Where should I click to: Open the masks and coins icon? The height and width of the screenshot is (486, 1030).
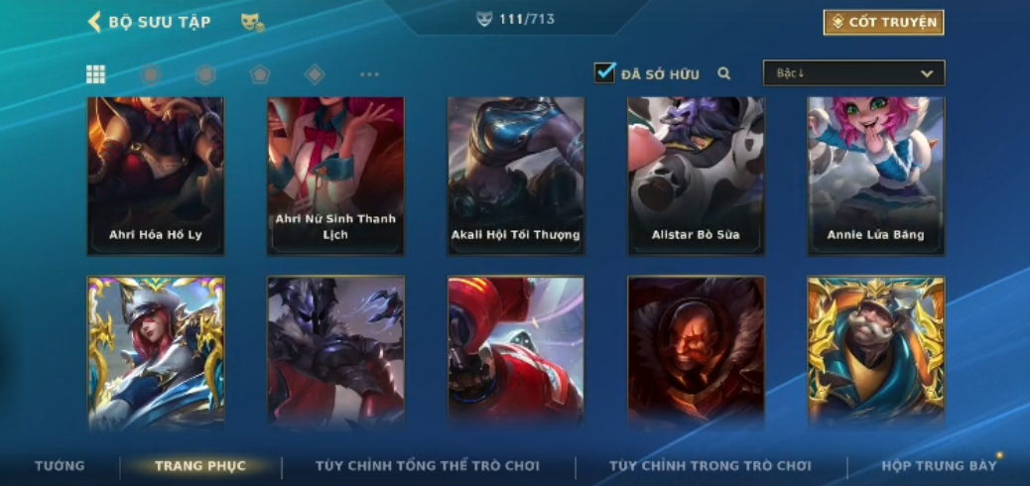pyautogui.click(x=252, y=23)
